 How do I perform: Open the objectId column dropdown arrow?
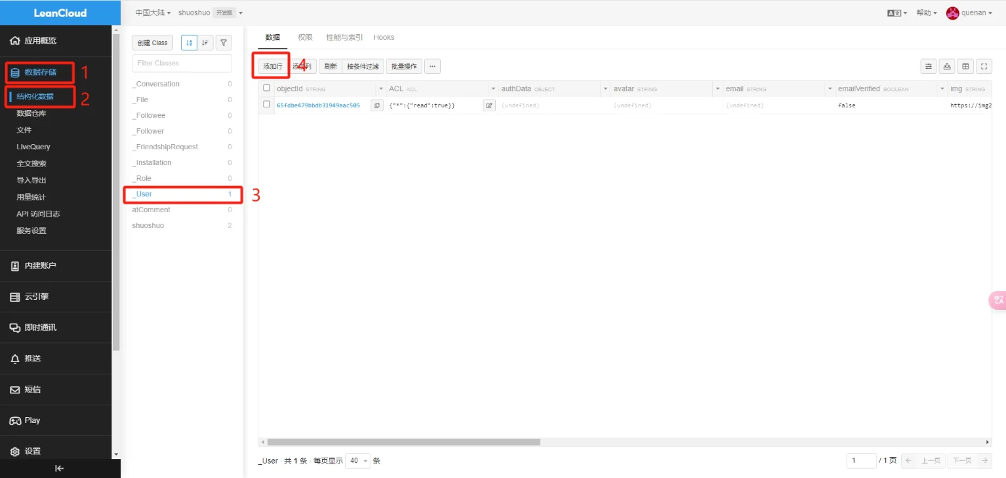[381, 88]
